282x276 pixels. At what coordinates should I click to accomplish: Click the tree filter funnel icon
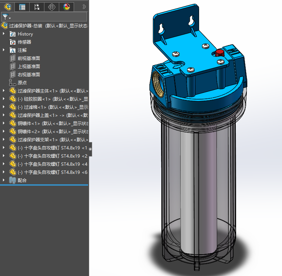tap(5, 17)
